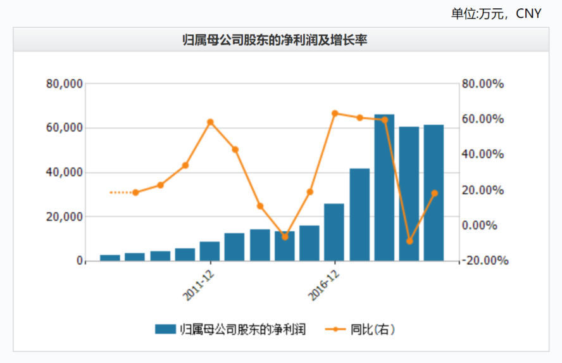Click legend text 同比(右)
Image resolution: width=562 pixels, height=363 pixels.
tap(372, 329)
